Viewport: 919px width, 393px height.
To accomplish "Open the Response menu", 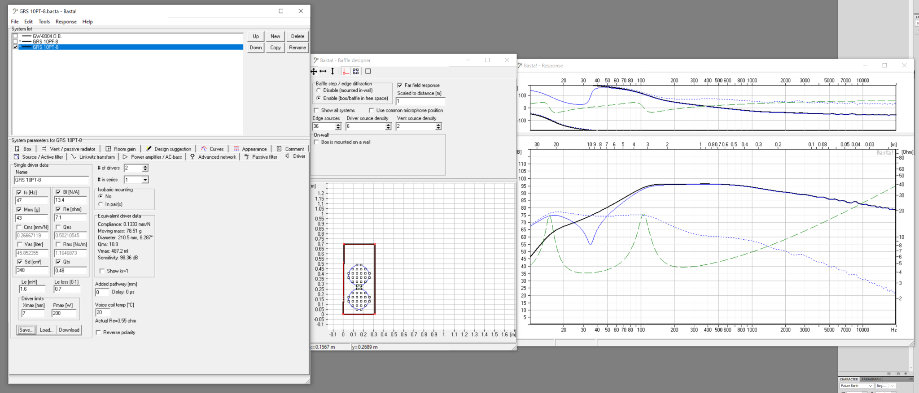I will [66, 22].
